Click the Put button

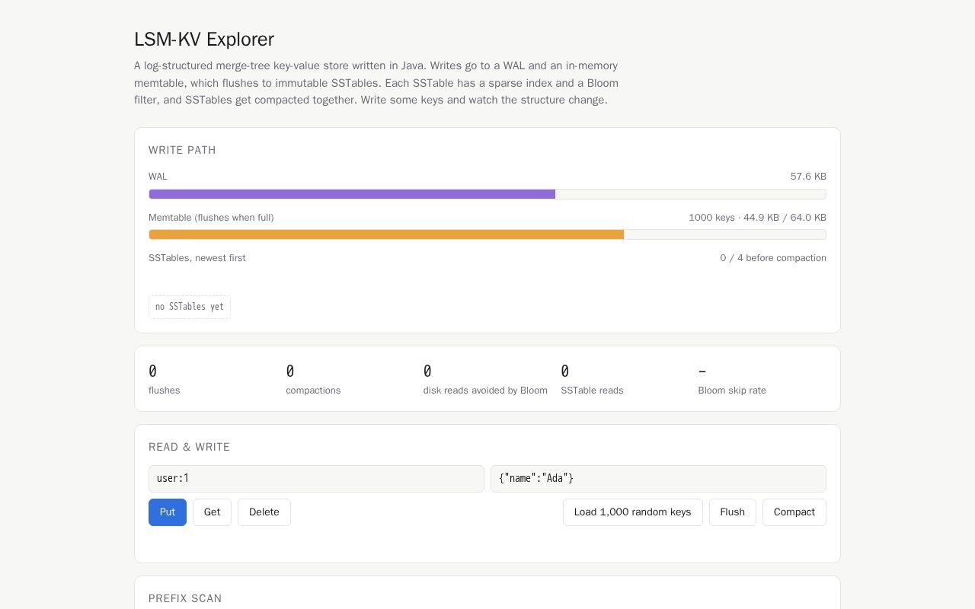click(x=168, y=512)
